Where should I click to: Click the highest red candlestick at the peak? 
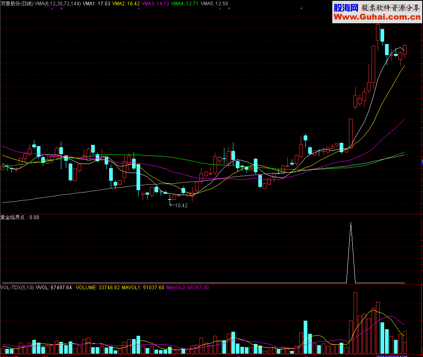coord(378,32)
